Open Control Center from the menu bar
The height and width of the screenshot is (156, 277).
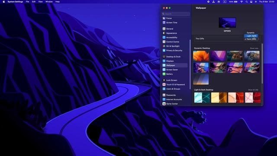[x=251, y=2]
